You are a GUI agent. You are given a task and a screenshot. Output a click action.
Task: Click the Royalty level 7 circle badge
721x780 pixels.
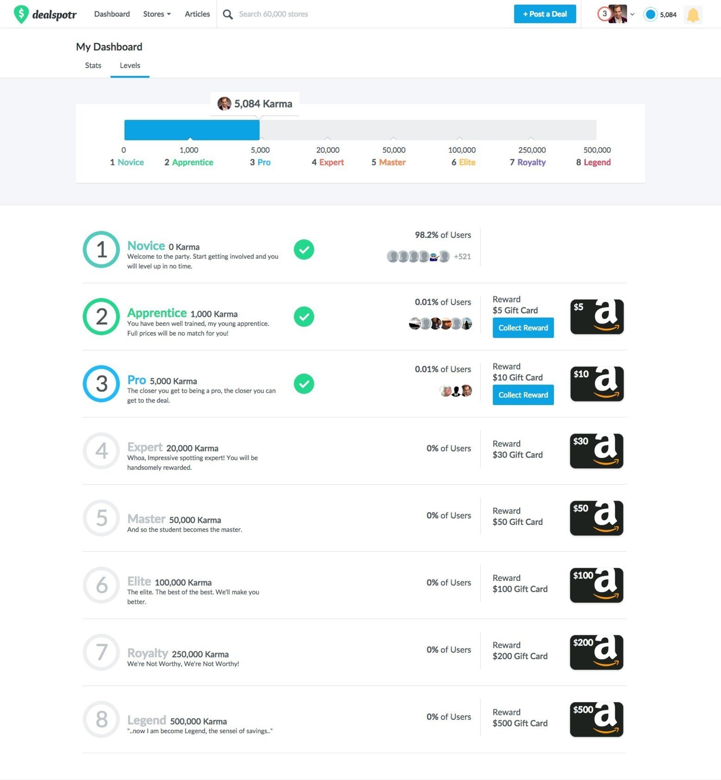coord(101,652)
